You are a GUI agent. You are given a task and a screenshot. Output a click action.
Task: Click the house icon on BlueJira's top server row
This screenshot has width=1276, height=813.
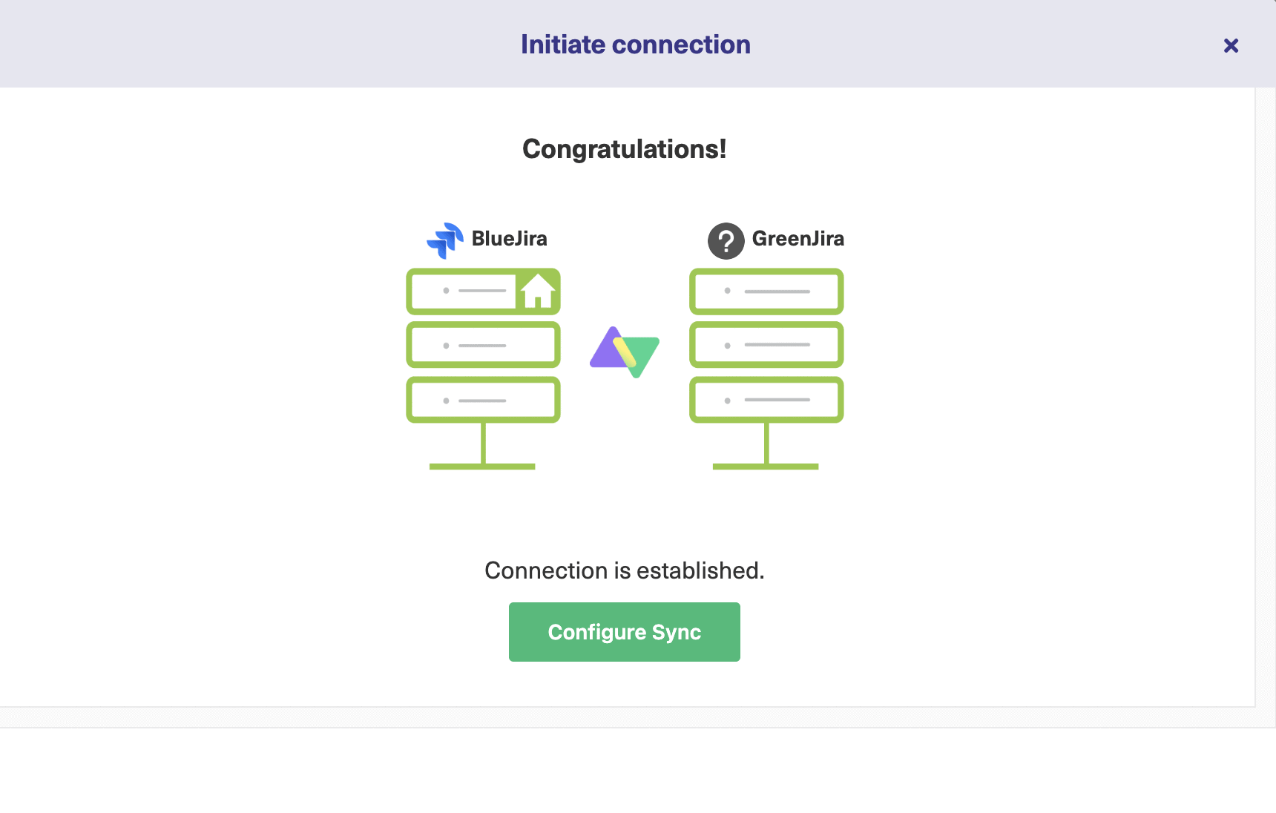pyautogui.click(x=537, y=292)
